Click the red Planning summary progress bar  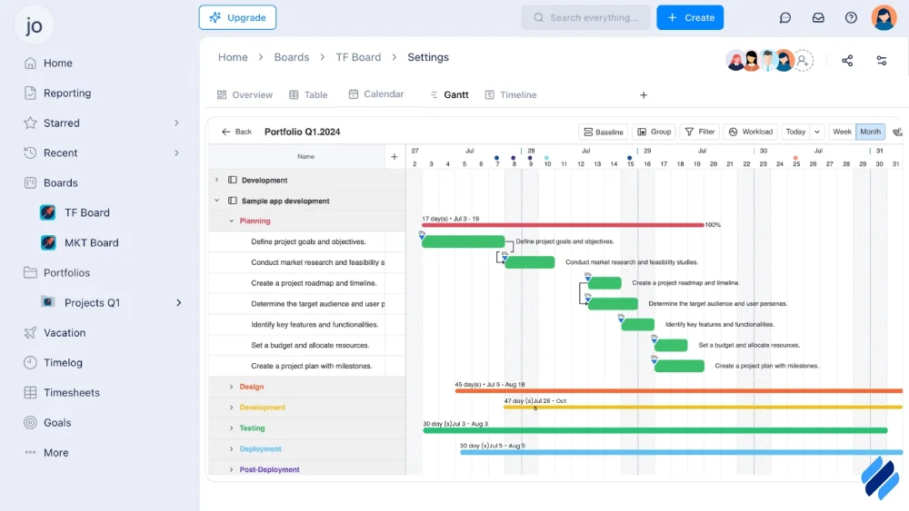tap(562, 225)
